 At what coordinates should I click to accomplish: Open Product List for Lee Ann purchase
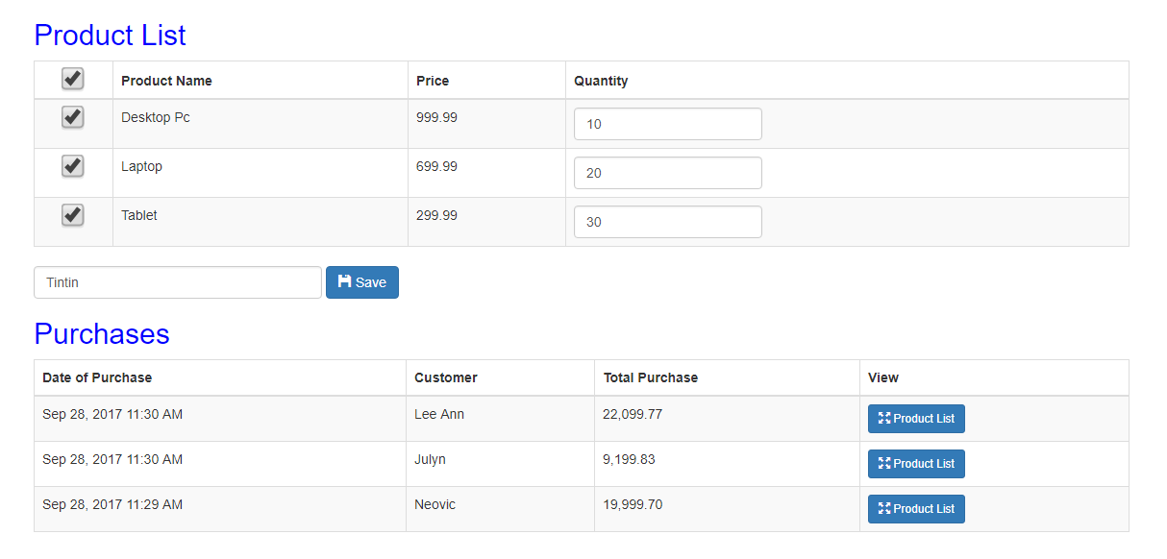pyautogui.click(x=916, y=419)
